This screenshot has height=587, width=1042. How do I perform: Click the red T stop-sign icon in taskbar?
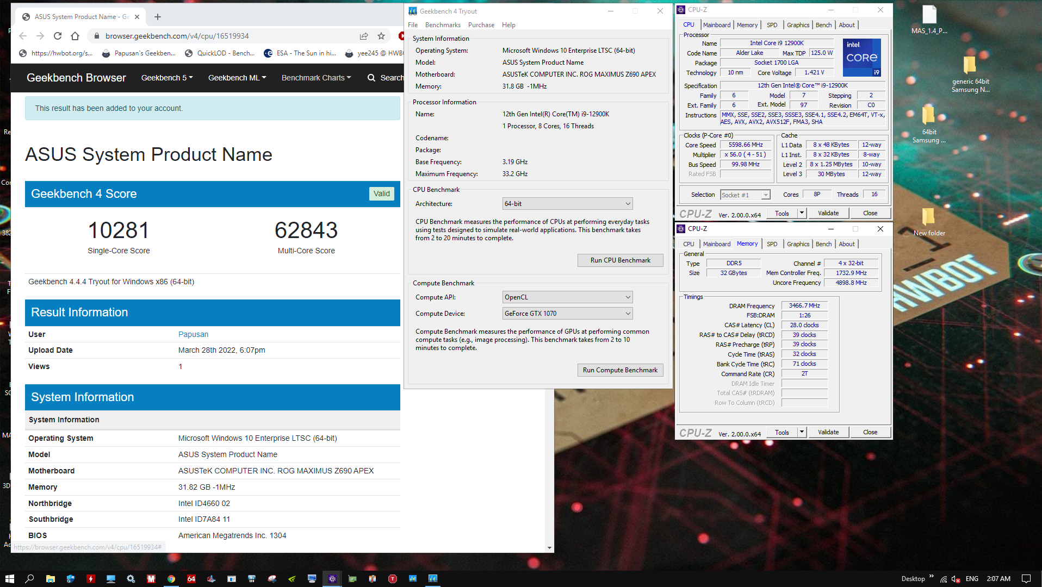tap(393, 579)
